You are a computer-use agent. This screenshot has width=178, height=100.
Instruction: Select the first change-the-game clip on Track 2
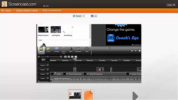56,74
